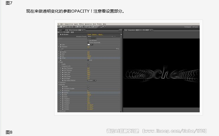Viewport: 219px width, 136px height.
Task: Click the Offset value 14.9
Action: (89, 58)
